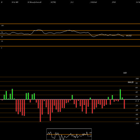
Task: Click the -40 label on MR axis
Action: point(137,110)
